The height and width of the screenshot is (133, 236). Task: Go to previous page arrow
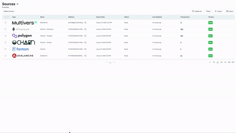(106, 62)
